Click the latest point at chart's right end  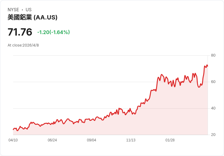(208, 66)
